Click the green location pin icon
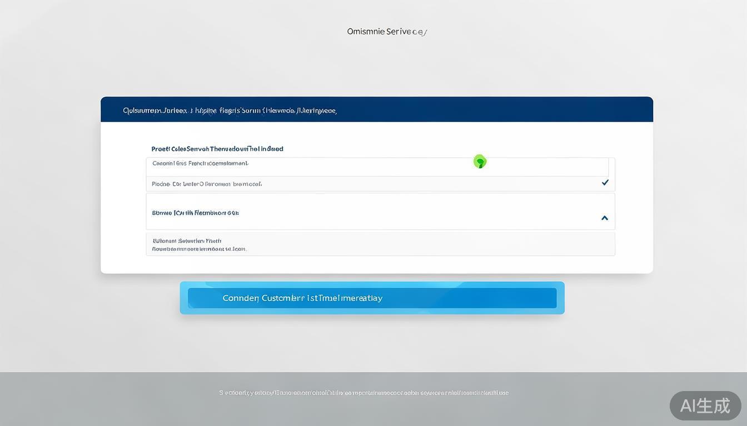Image resolution: width=747 pixels, height=426 pixels. pos(480,161)
